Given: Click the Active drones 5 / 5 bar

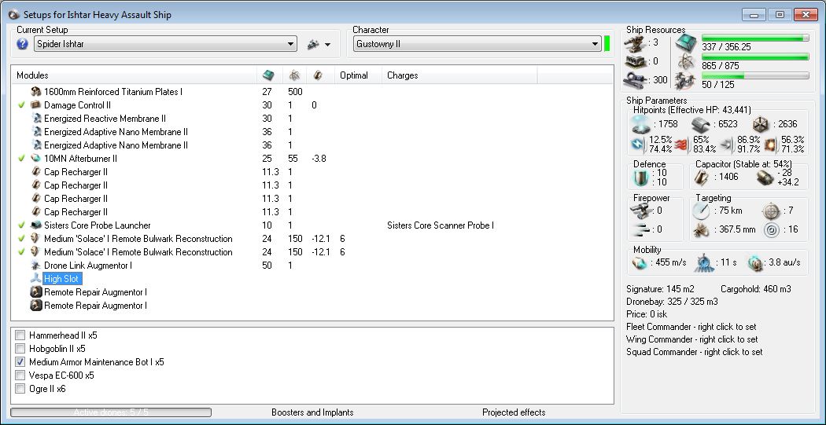Looking at the screenshot, I should (111, 412).
